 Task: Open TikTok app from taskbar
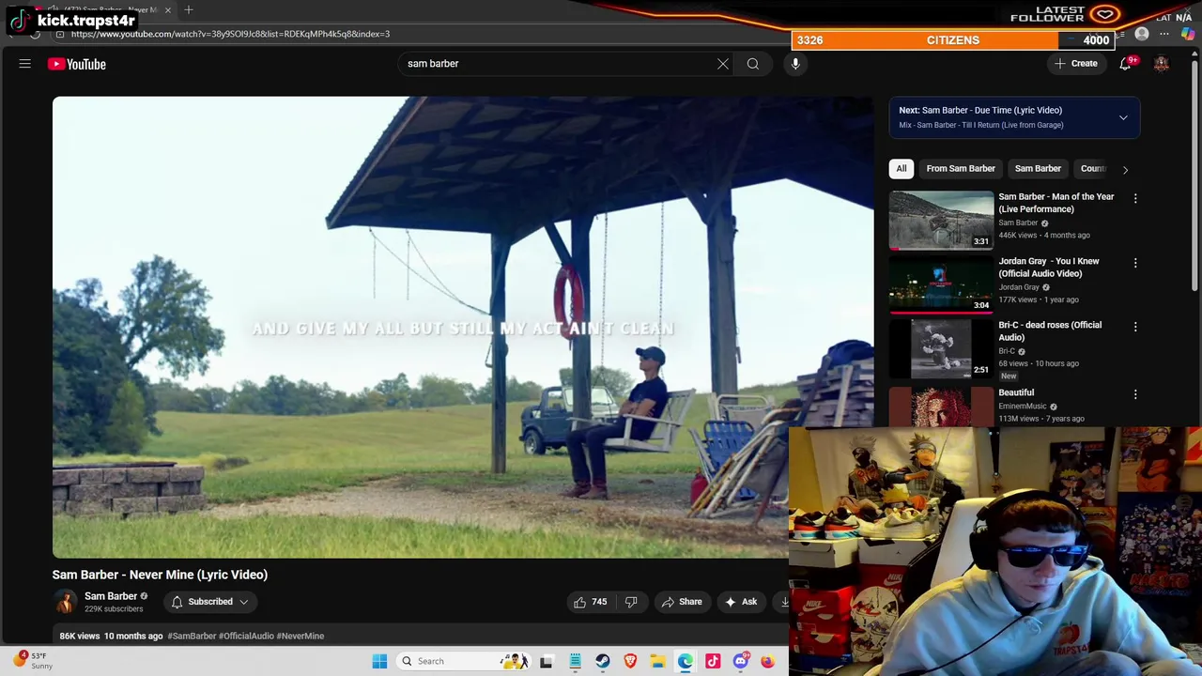click(x=713, y=661)
